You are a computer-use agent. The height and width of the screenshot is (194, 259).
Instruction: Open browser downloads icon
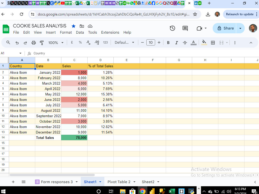coord(208,14)
